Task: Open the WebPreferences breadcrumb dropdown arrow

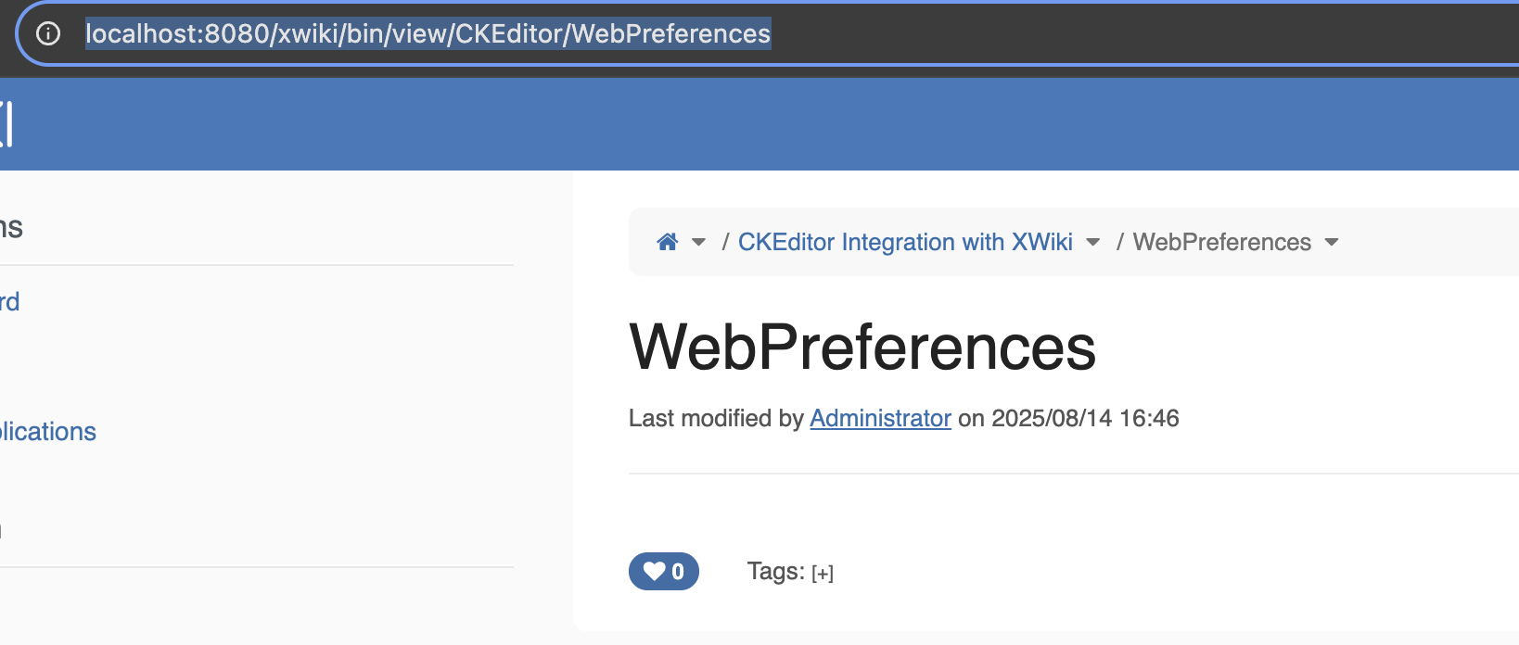Action: click(1332, 242)
